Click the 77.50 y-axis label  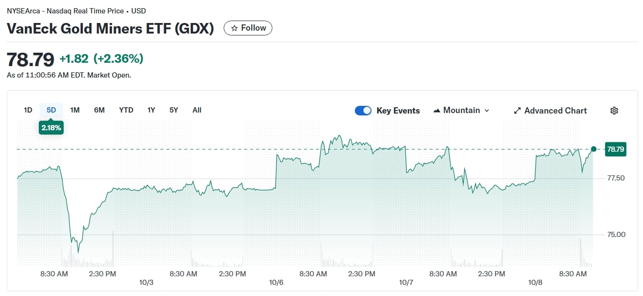[615, 178]
